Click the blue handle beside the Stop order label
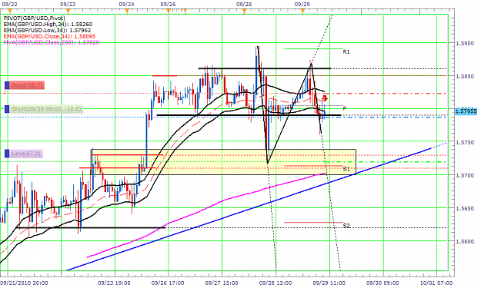This screenshot has height=288, width=481. click(x=7, y=85)
